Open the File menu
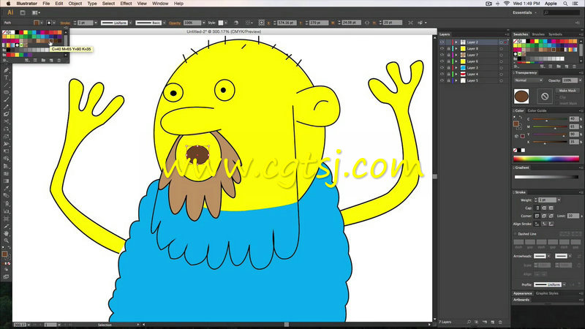This screenshot has height=329, width=585. [x=46, y=4]
